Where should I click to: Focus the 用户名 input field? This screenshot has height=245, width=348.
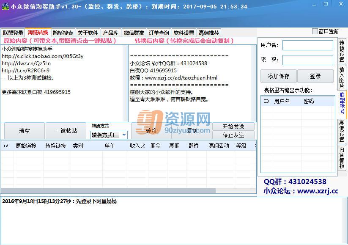tap(307, 45)
